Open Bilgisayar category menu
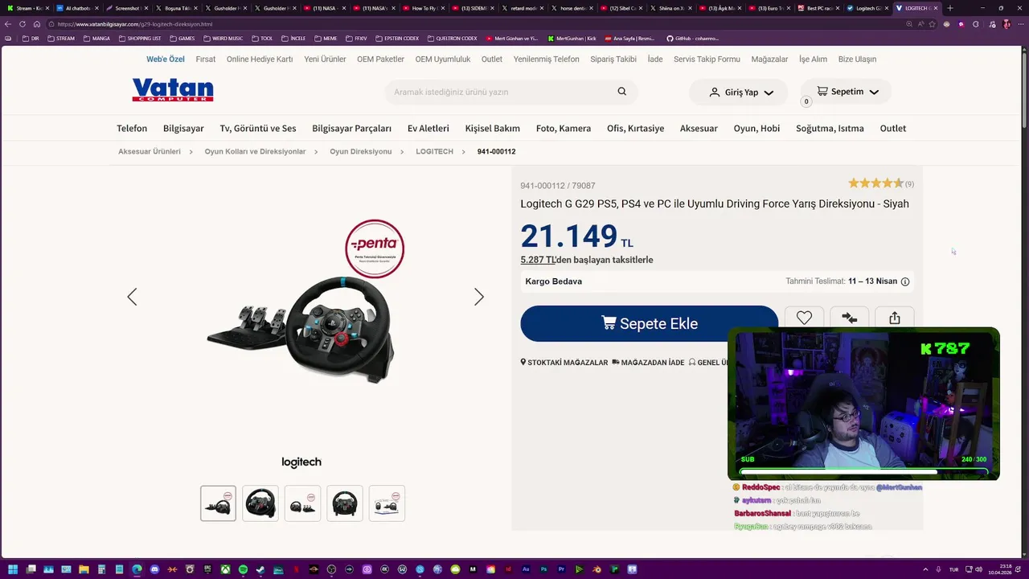Image resolution: width=1029 pixels, height=579 pixels. pyautogui.click(x=183, y=128)
